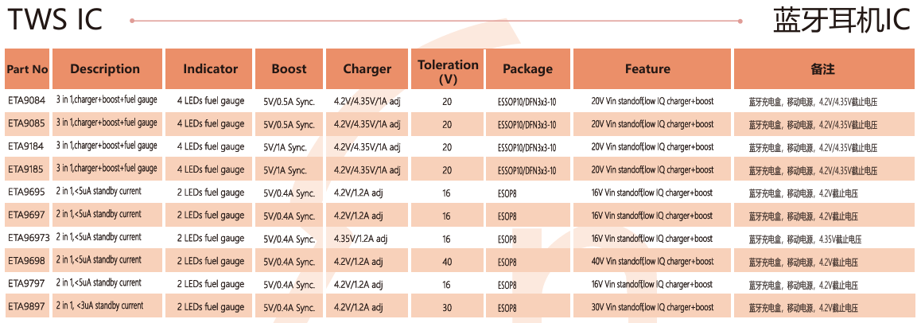Open part number ETA9084

(27, 101)
